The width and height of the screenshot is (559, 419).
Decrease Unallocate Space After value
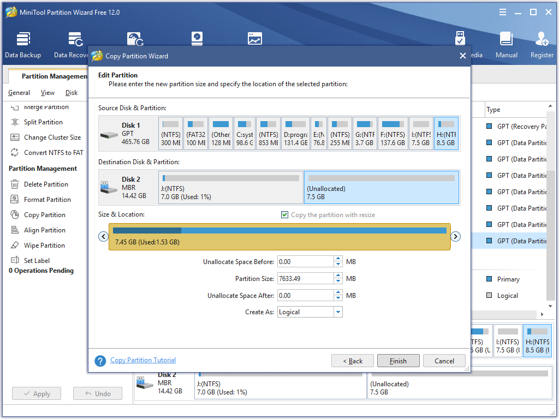point(338,298)
